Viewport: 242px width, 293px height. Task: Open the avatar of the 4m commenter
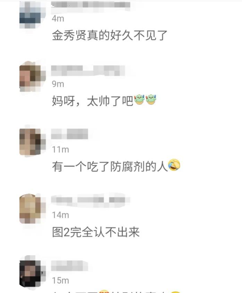[x=30, y=15]
